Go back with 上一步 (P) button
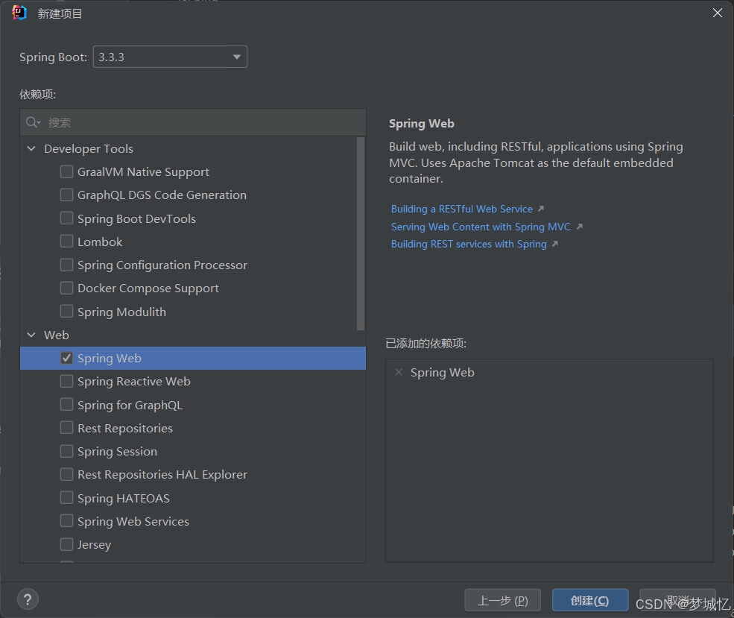This screenshot has height=618, width=734. pyautogui.click(x=502, y=600)
